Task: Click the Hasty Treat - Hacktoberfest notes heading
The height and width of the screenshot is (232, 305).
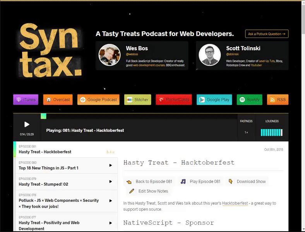Action: (x=179, y=162)
